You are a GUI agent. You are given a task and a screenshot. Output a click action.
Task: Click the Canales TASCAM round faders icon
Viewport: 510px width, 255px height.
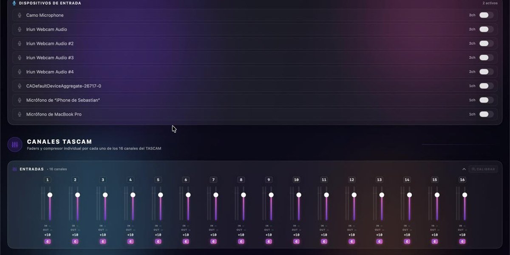(15, 144)
